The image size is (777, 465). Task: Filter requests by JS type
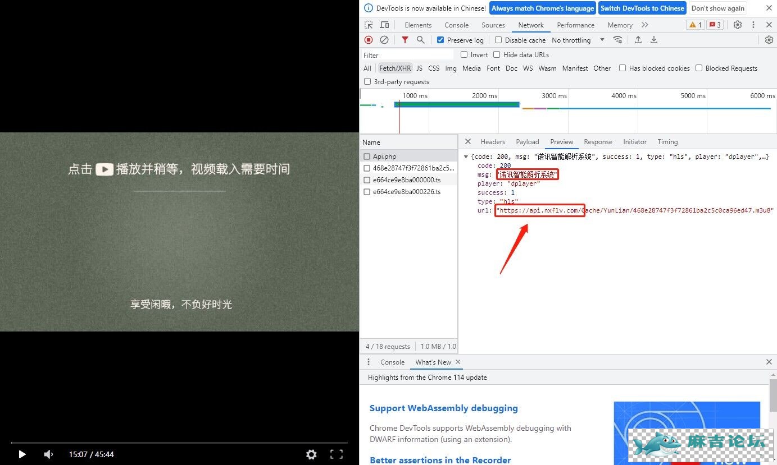(419, 68)
